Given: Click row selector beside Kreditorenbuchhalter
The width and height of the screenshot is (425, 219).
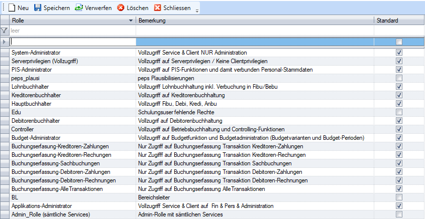Looking at the screenshot, I should point(5,95).
